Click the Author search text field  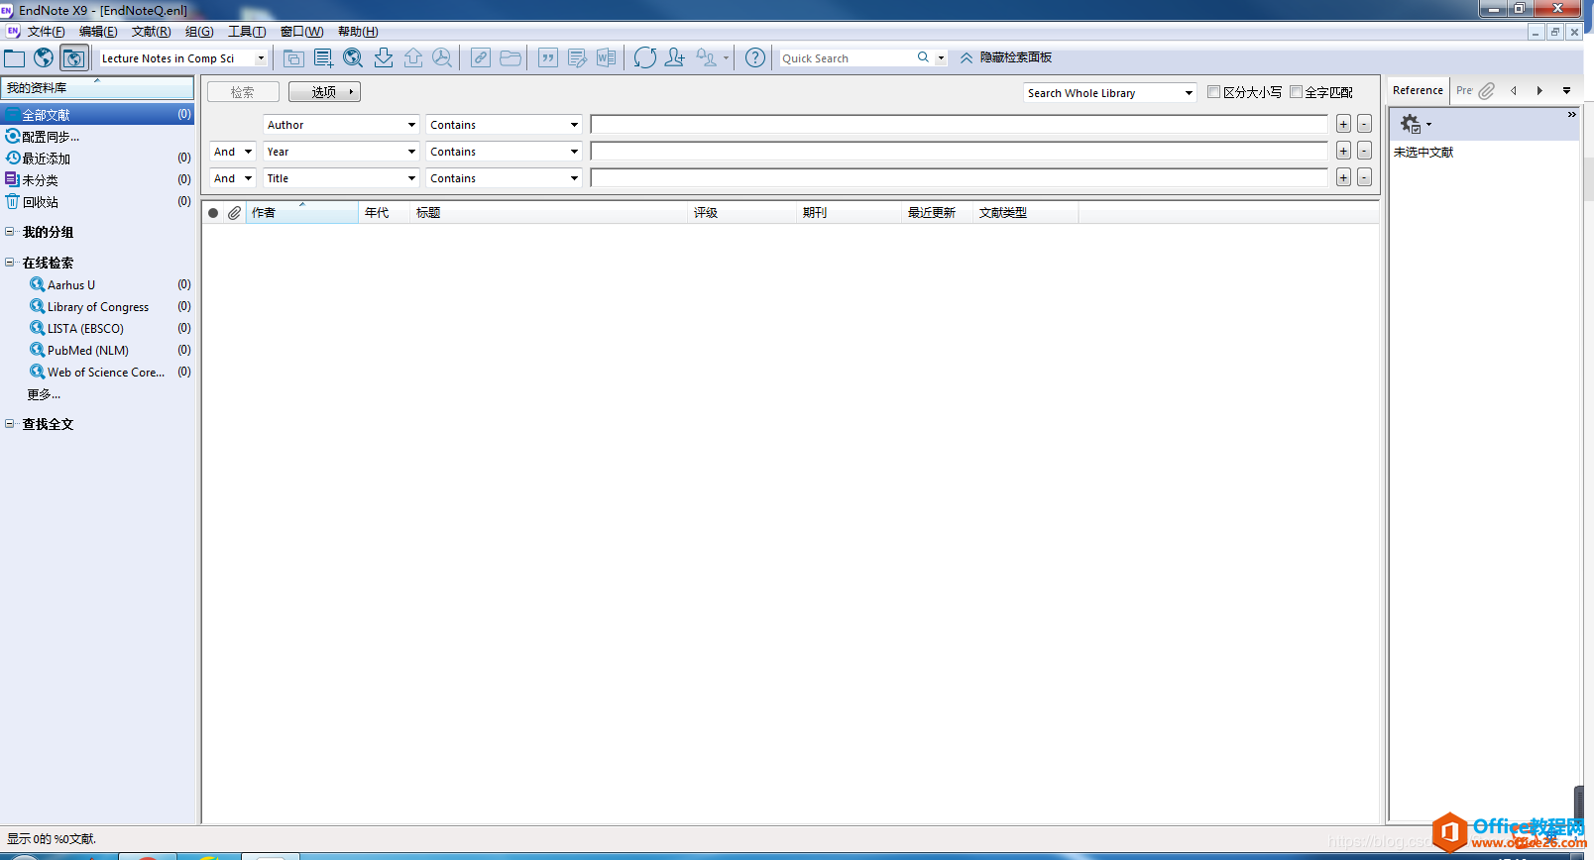coord(959,125)
